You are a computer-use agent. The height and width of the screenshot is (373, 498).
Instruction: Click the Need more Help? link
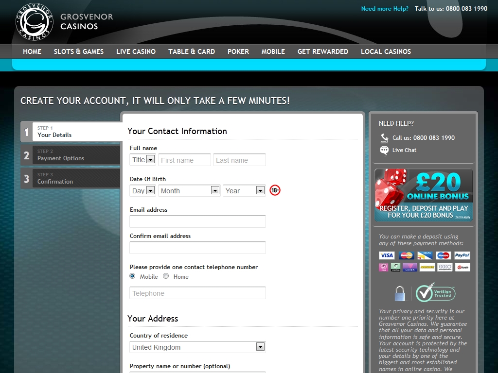[x=385, y=9]
